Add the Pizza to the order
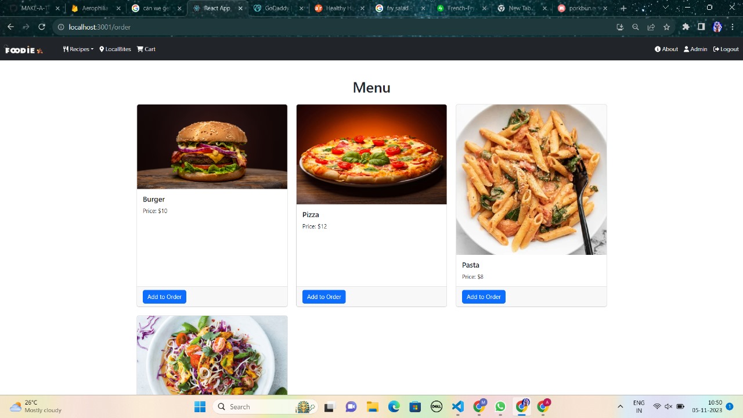The width and height of the screenshot is (743, 418). 324,297
